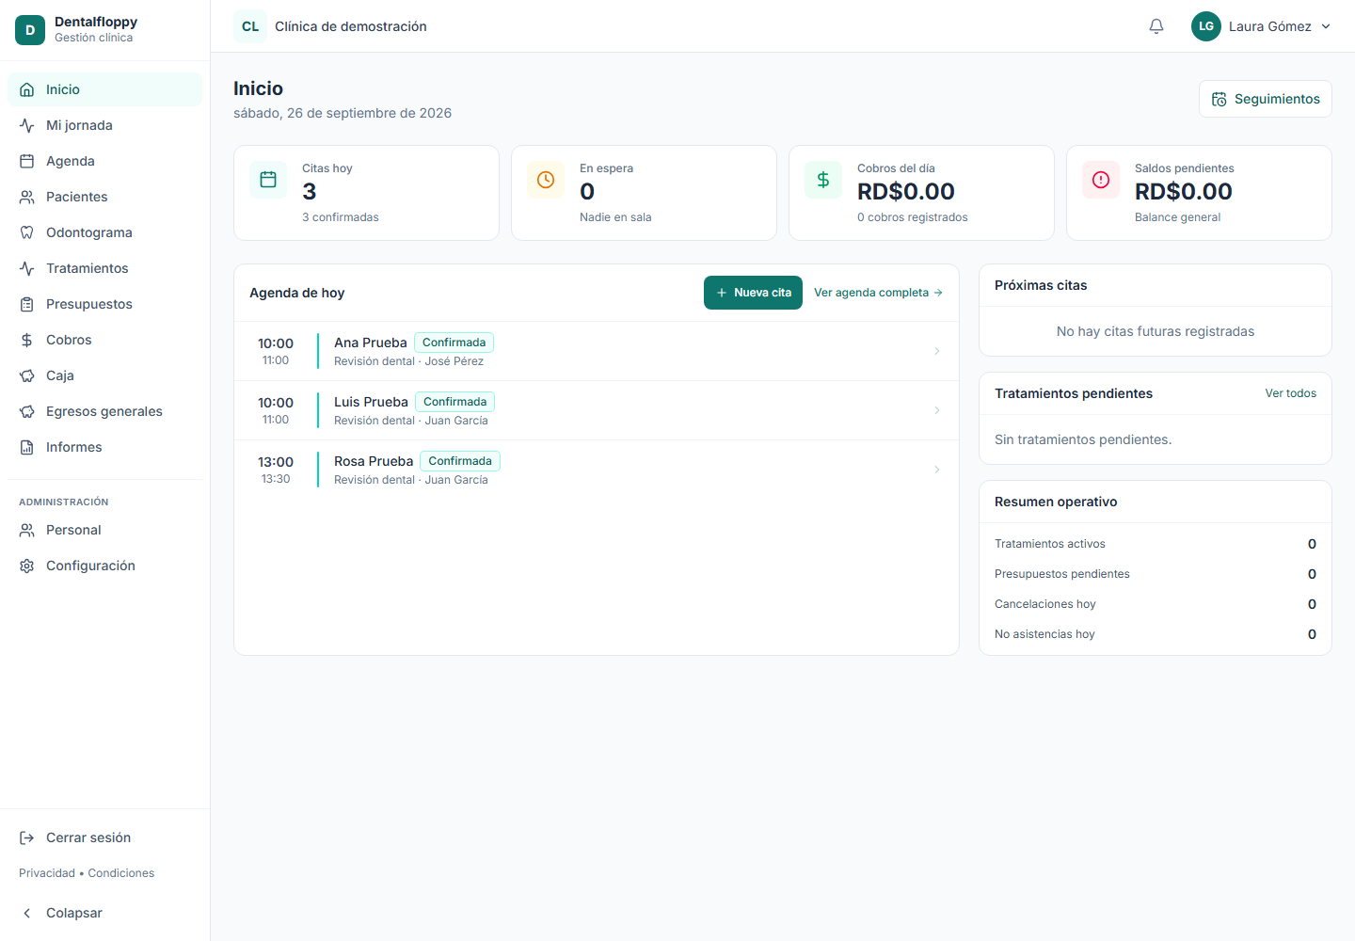Screen dimensions: 1355x941
Task: Open the Laura Gómez user dropdown
Action: [1262, 26]
